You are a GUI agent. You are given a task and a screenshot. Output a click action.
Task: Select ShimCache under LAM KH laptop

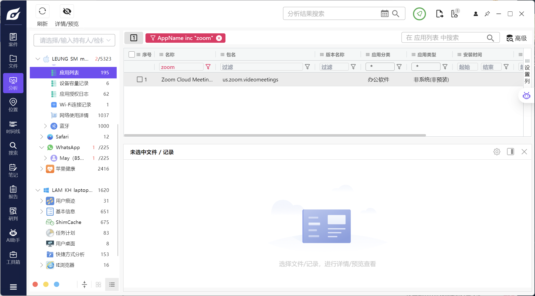[68, 222]
